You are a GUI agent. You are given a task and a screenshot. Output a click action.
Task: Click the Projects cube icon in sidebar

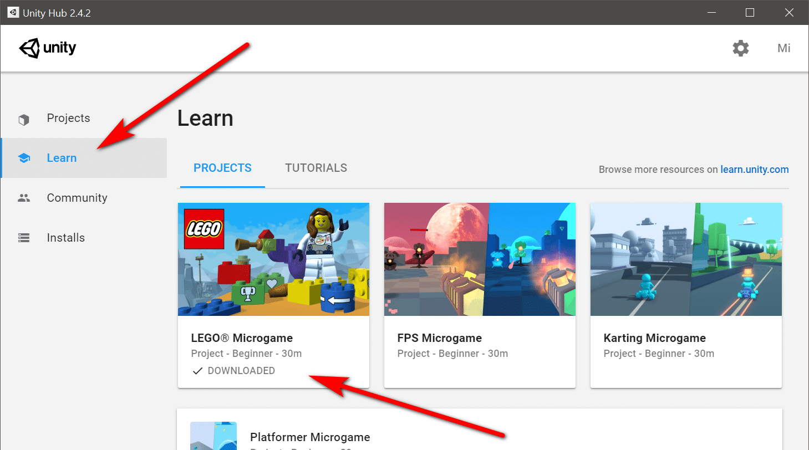point(24,119)
